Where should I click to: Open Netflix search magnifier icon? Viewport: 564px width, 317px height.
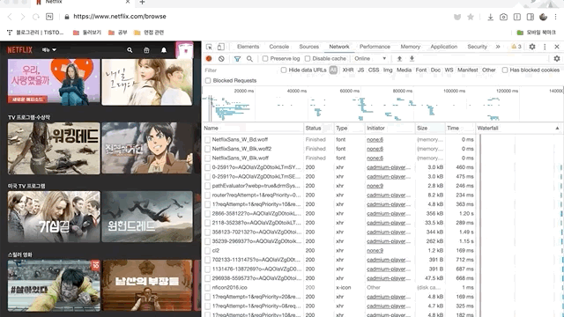pos(130,50)
